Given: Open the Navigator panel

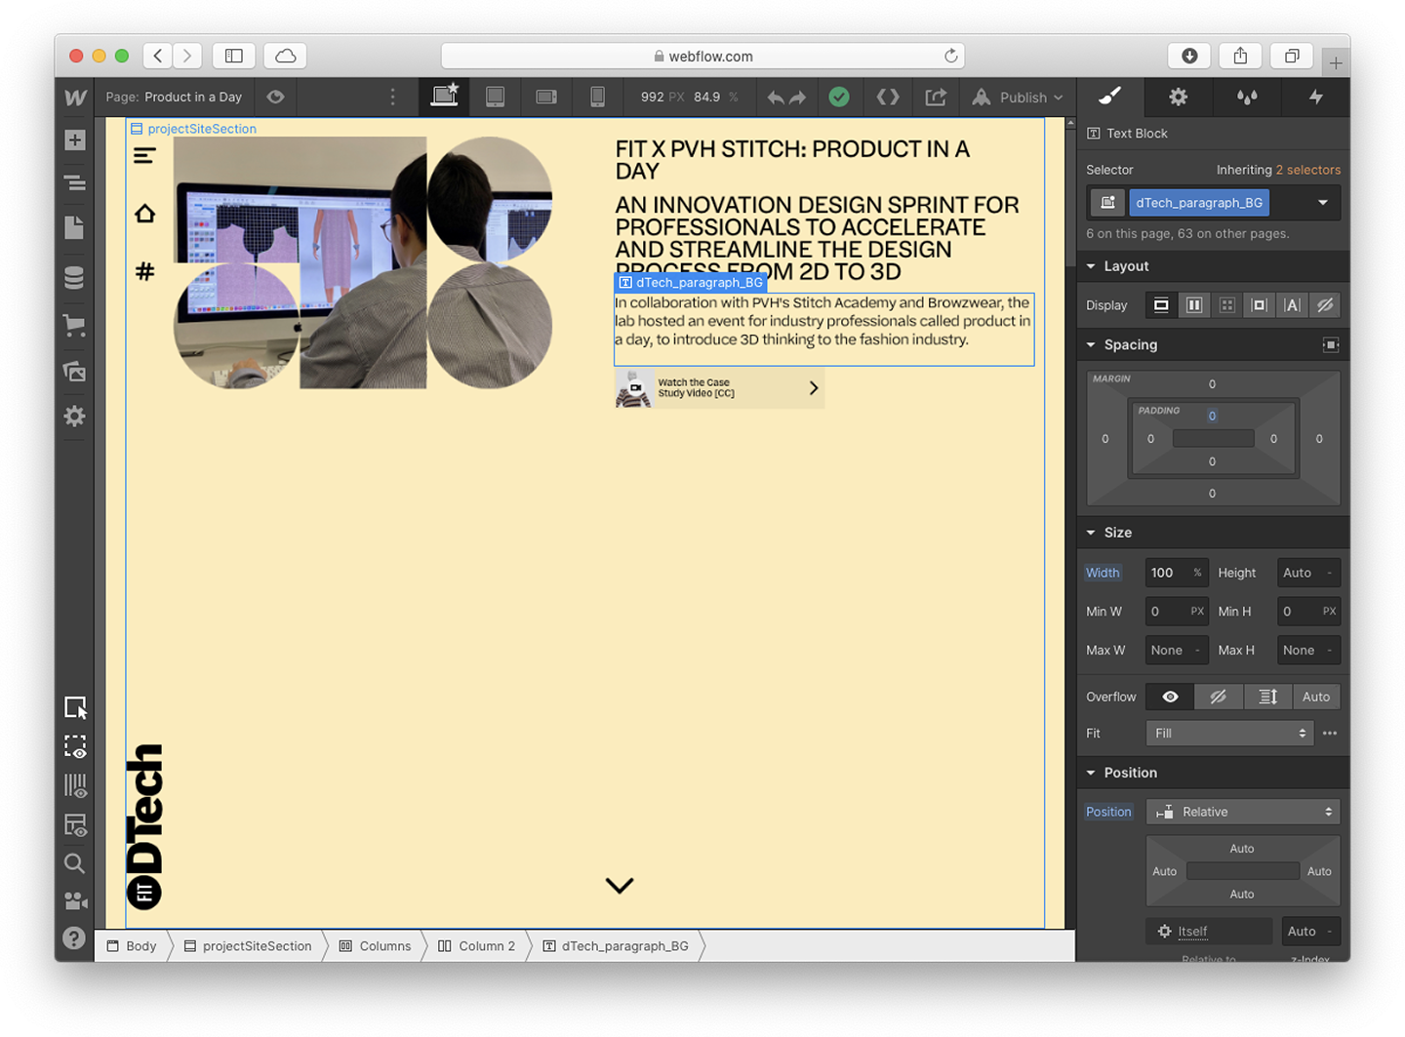Looking at the screenshot, I should (75, 182).
